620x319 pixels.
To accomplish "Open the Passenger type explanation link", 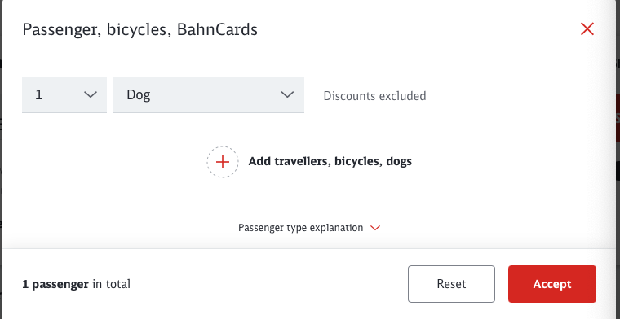I will 300,228.
